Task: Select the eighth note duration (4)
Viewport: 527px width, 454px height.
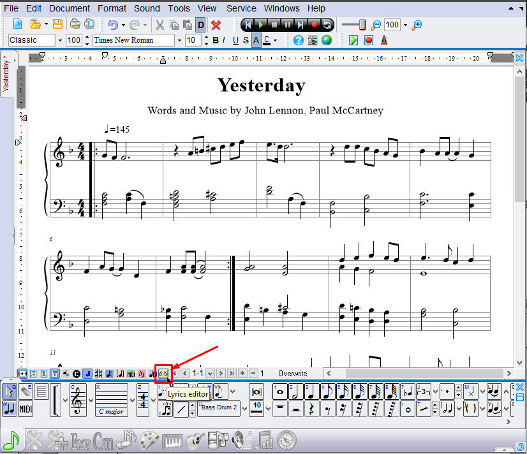Action: 327,392
